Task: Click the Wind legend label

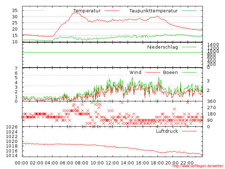Action: [135, 73]
